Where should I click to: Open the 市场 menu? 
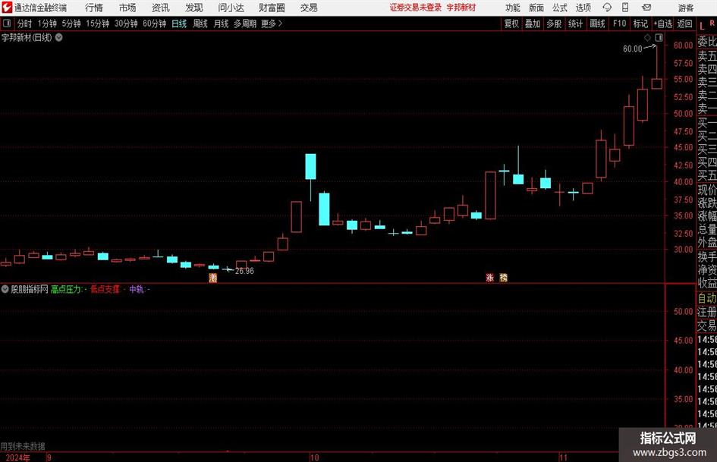coord(127,8)
